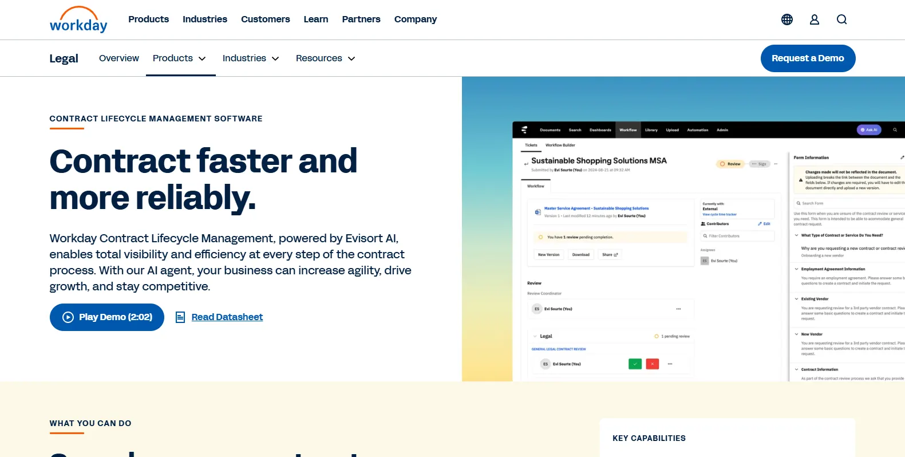The width and height of the screenshot is (905, 457).
Task: Click Request a Demo button
Action: [x=808, y=58]
